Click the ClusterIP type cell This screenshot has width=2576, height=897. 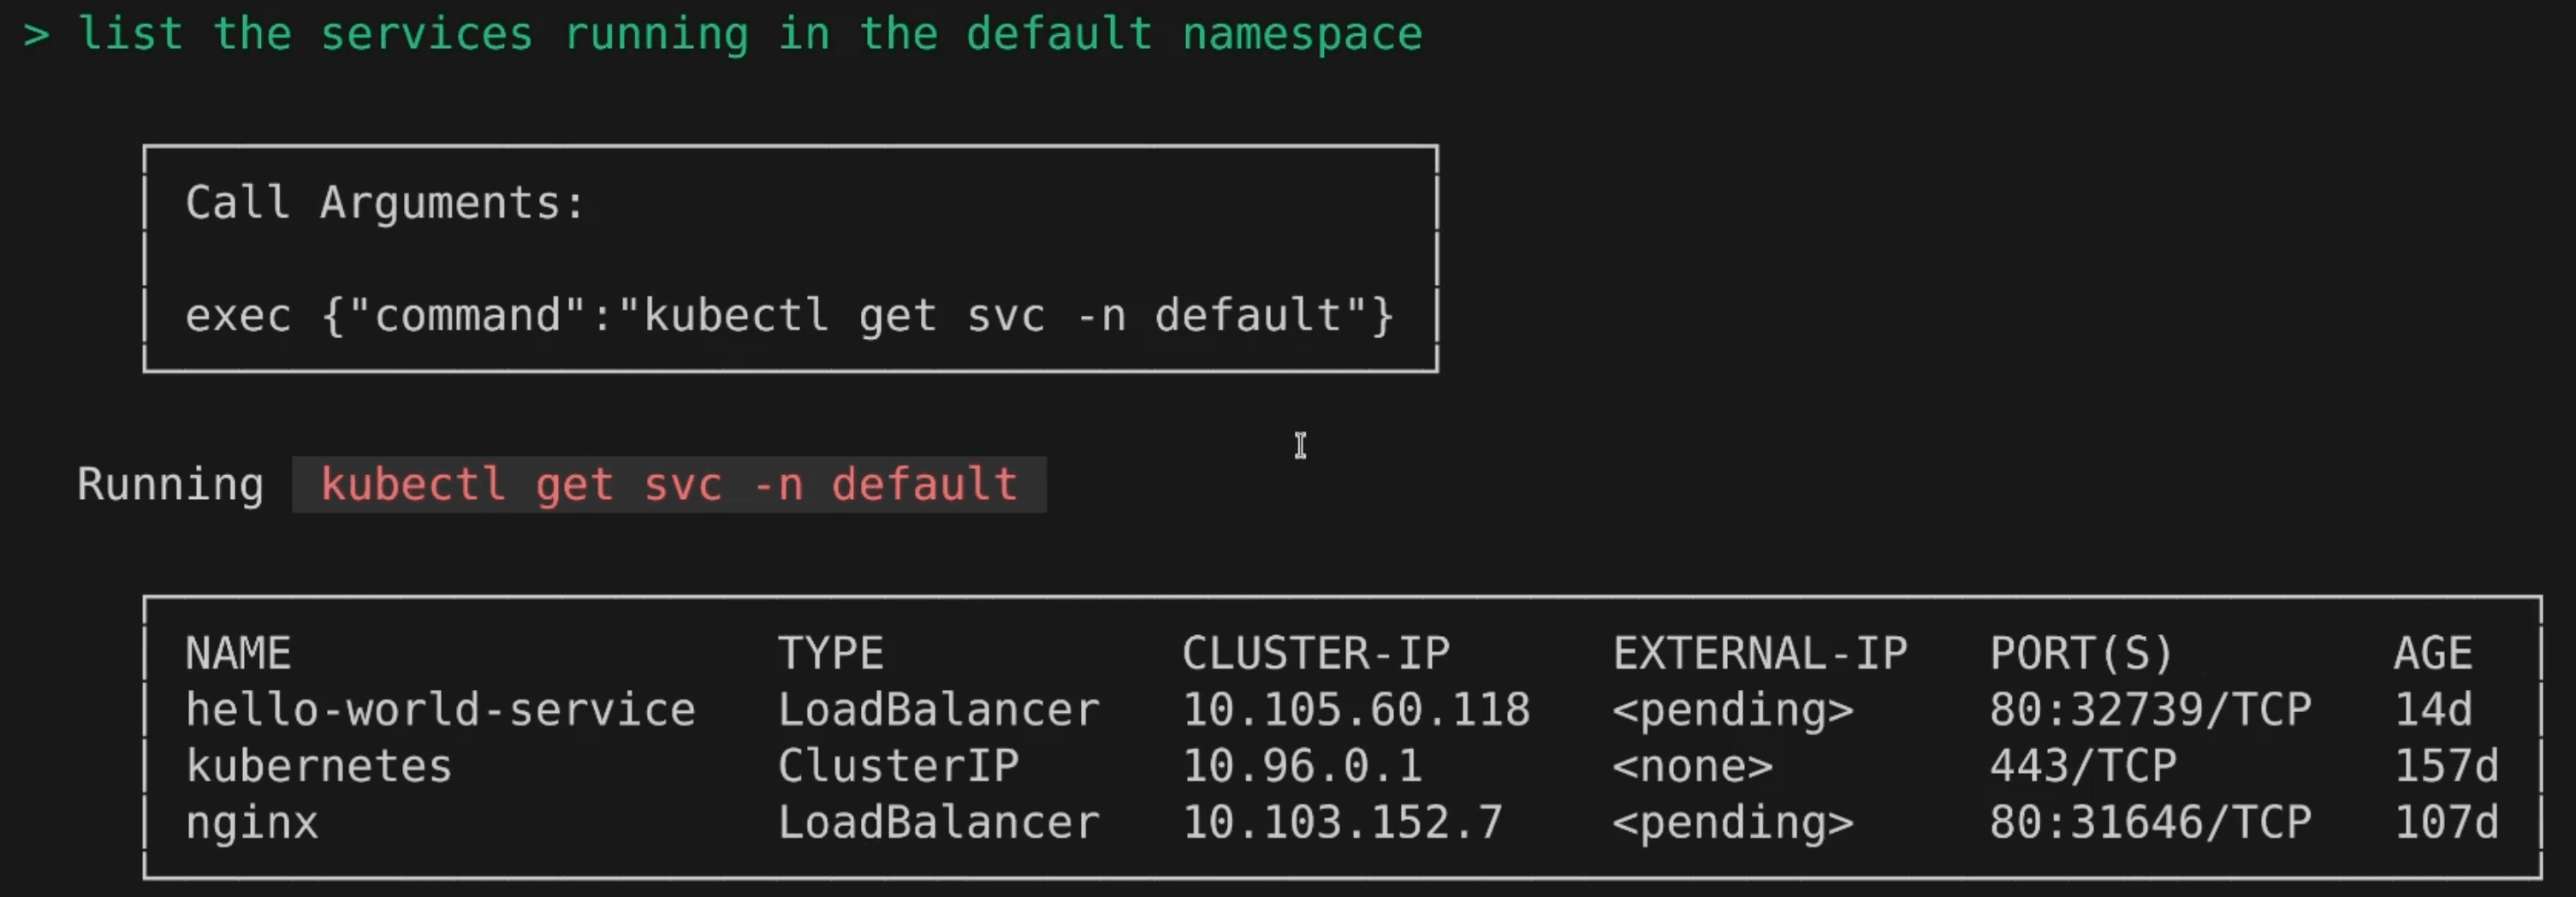[898, 766]
